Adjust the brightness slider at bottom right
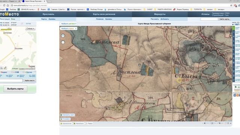This screenshot has width=240, height=135. [219, 123]
